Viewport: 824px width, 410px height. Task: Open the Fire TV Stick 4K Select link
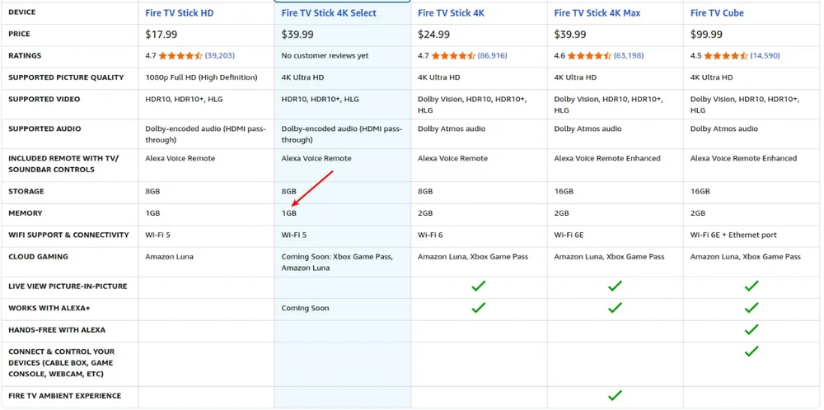click(329, 13)
